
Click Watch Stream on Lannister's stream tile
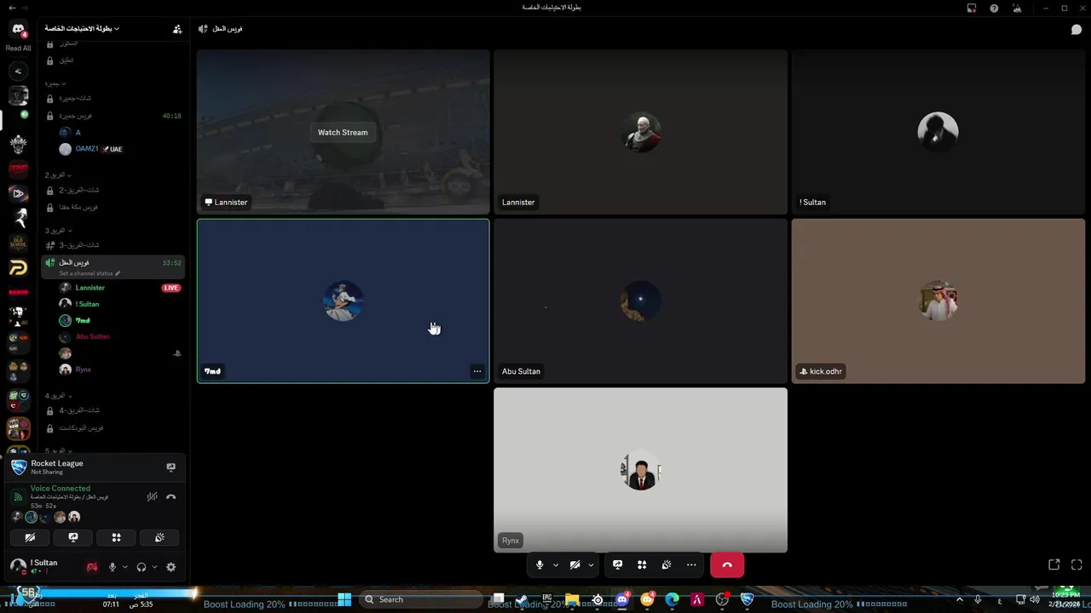coord(343,133)
